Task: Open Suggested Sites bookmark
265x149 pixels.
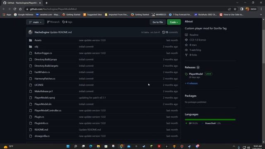Action: (92, 15)
